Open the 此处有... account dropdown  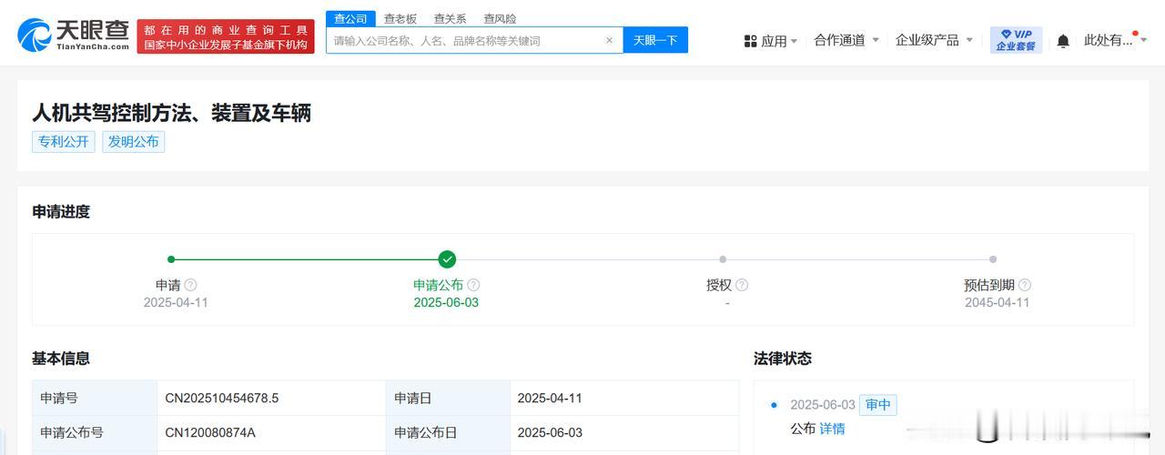pos(1116,40)
